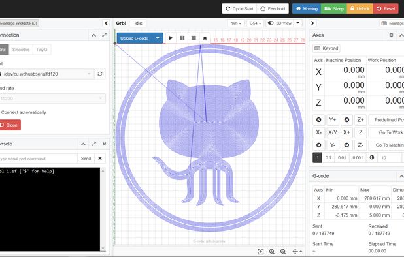404x257 pixels.
Task: Select jog step 1
Action: (x=318, y=158)
